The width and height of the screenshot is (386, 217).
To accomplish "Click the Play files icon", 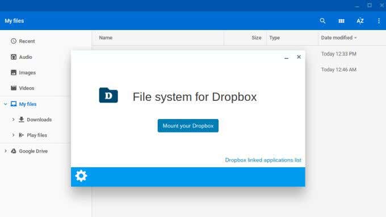I will 22,135.
